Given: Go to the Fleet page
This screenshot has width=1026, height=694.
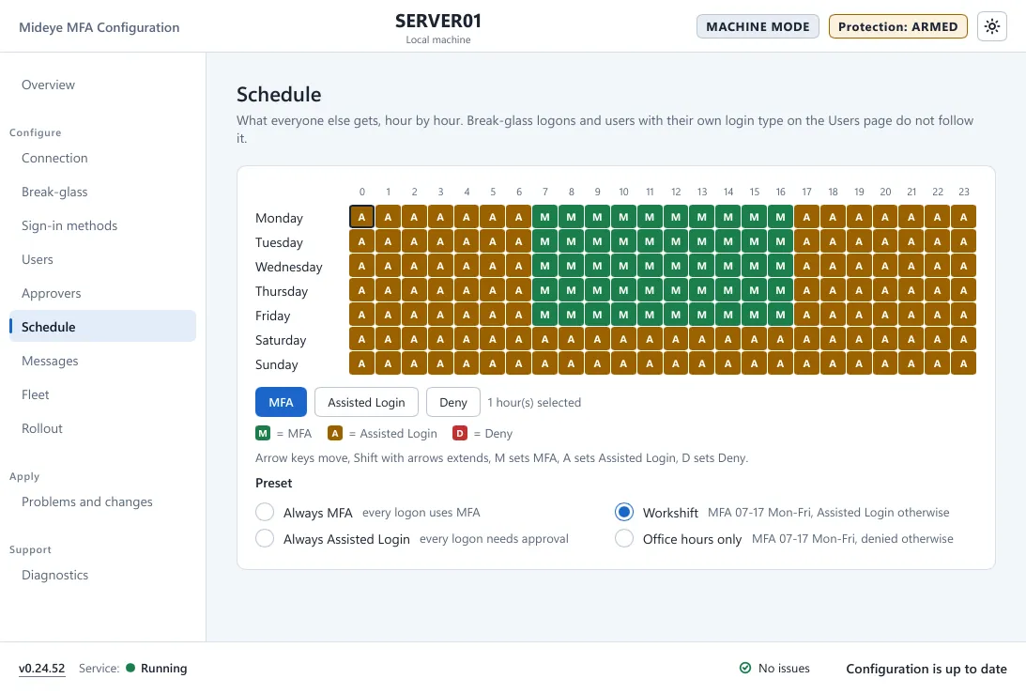Looking at the screenshot, I should (102, 394).
